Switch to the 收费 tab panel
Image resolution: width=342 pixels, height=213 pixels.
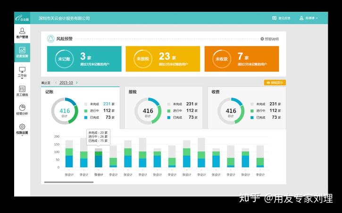[247, 107]
